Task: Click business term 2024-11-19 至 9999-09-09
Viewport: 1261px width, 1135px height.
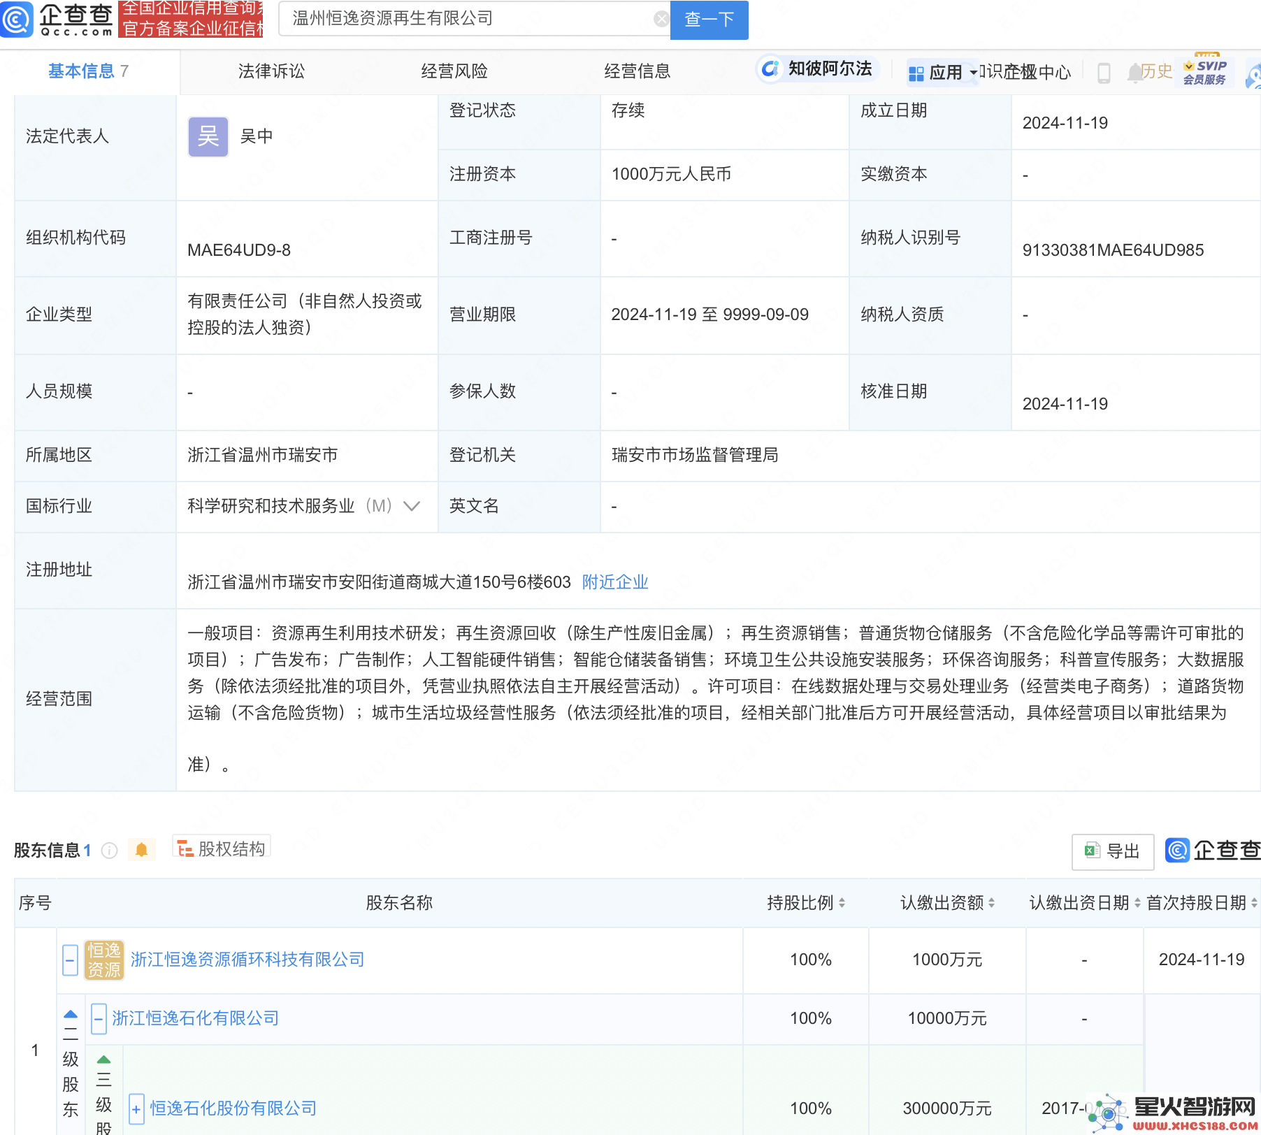Action: coord(709,315)
